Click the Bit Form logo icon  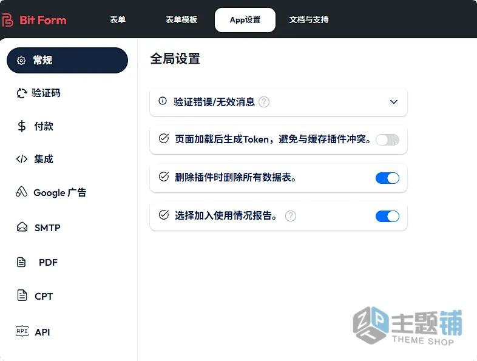point(8,20)
